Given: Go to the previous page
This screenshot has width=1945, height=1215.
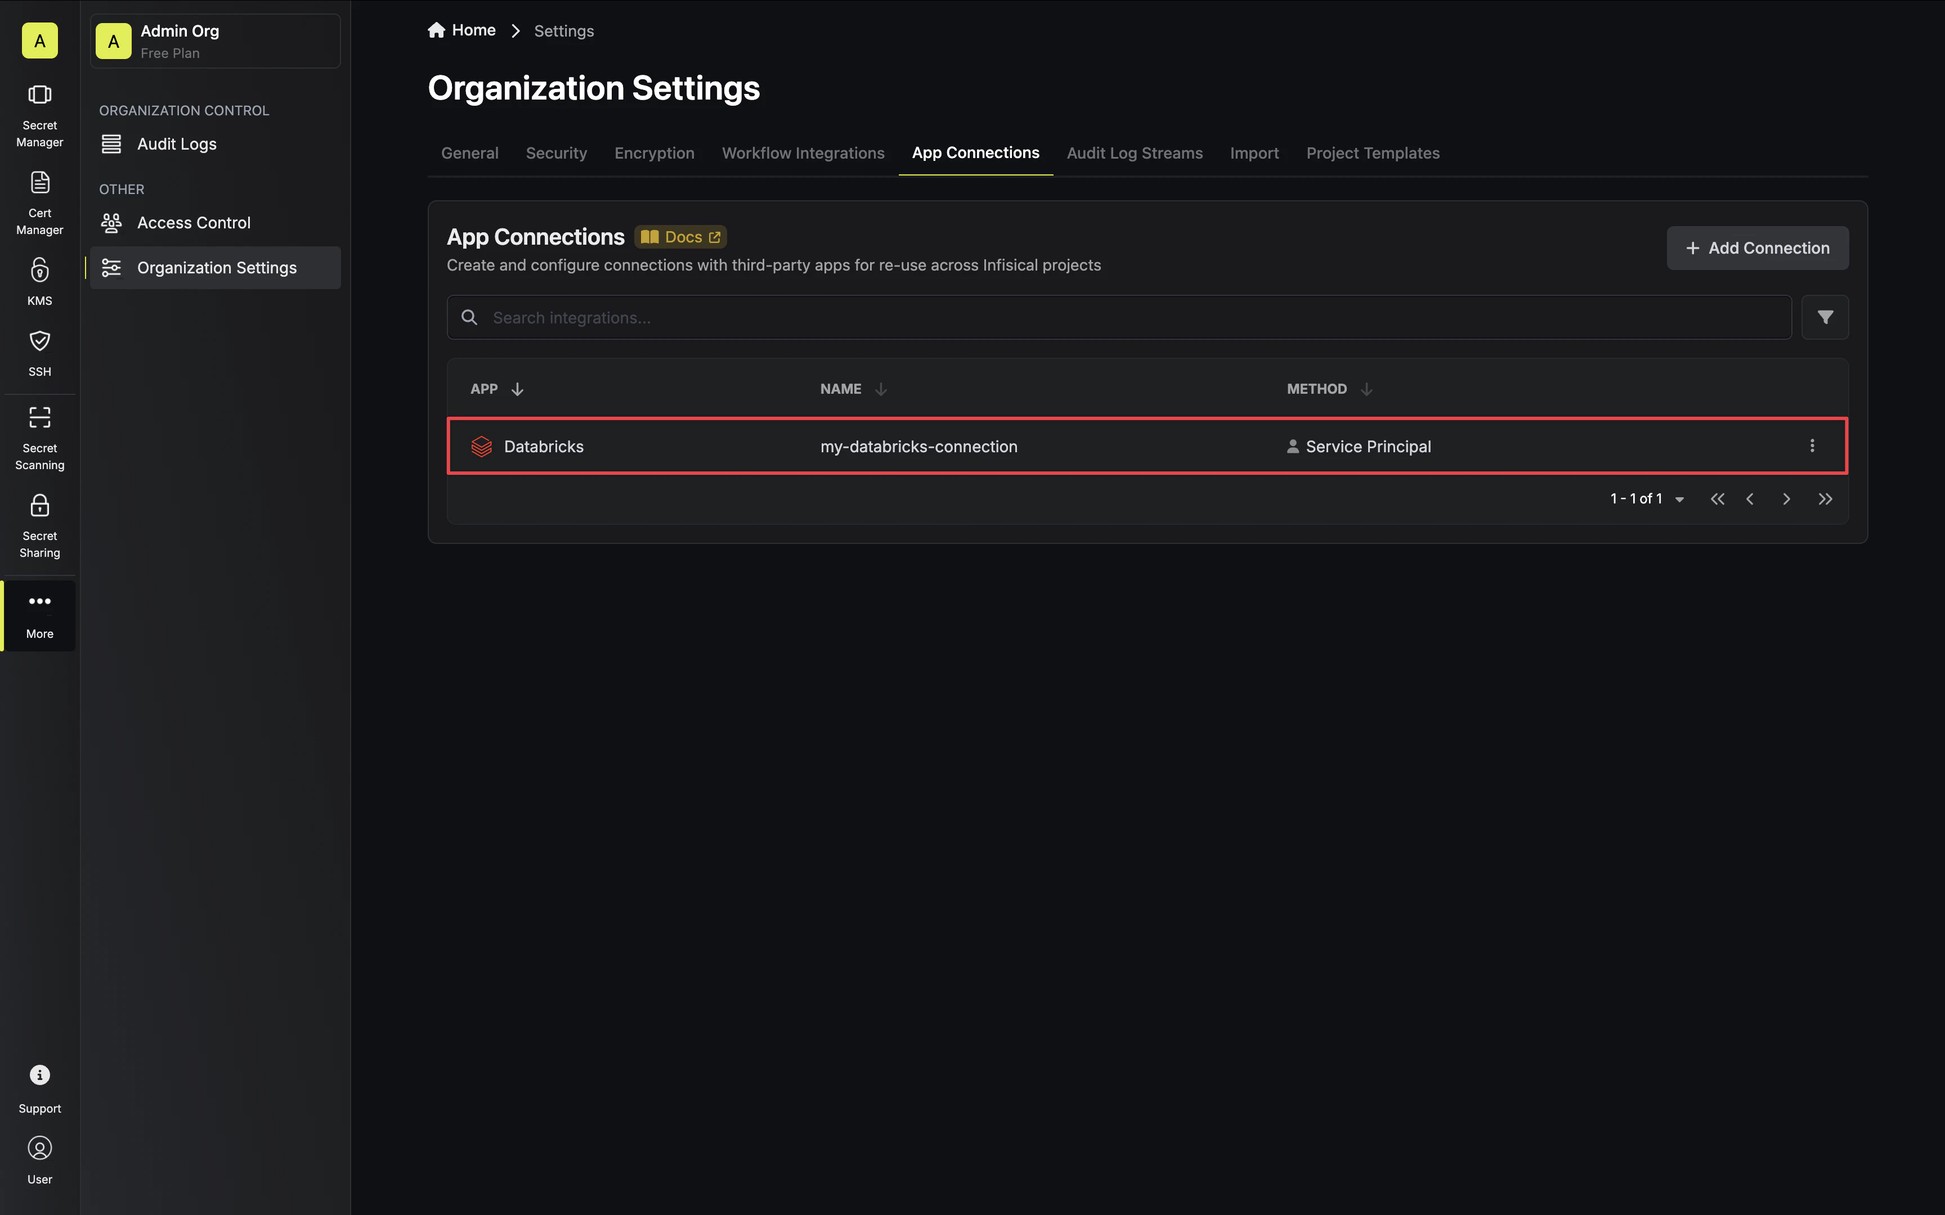Looking at the screenshot, I should pyautogui.click(x=1750, y=499).
